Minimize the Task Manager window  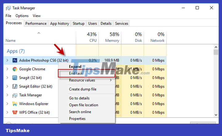pyautogui.click(x=183, y=8)
